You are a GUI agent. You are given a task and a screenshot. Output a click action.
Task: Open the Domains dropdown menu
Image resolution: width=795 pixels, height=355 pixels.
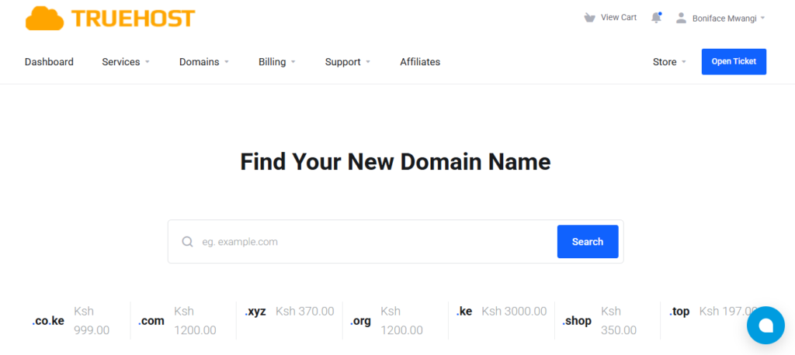(203, 62)
